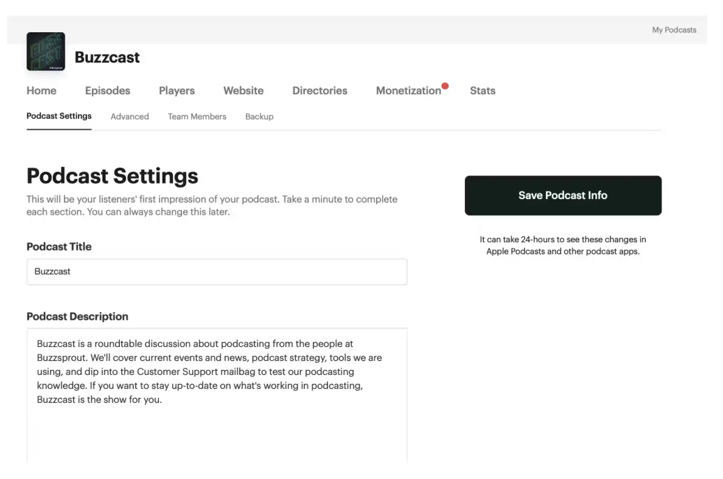Screen dimensions: 723x479
Task: Click the Podcast Title field label
Action: (59, 246)
